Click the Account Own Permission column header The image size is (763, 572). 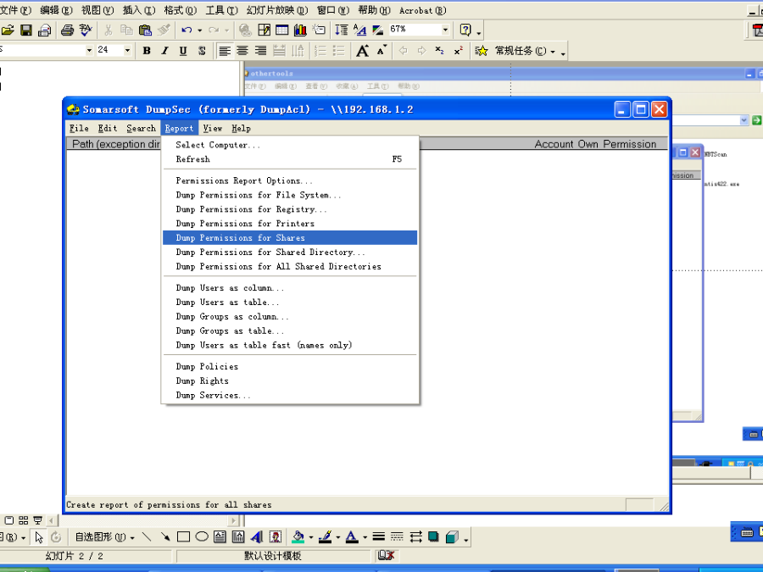[x=595, y=144]
